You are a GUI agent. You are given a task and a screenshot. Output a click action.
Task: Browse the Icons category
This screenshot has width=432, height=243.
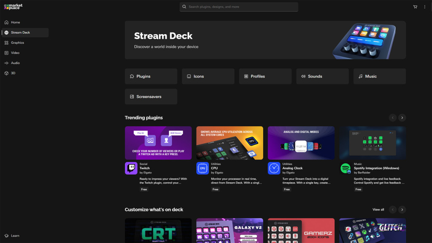[x=208, y=76]
